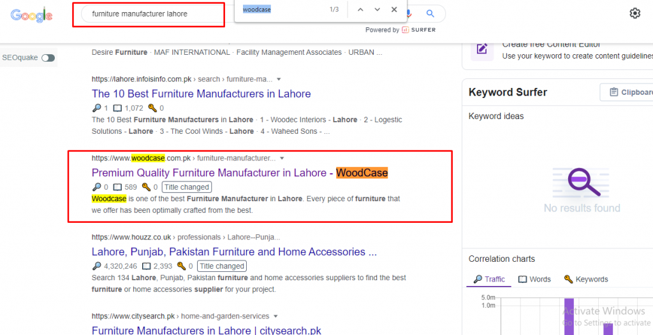Switch to the Words chart tab

pyautogui.click(x=535, y=279)
